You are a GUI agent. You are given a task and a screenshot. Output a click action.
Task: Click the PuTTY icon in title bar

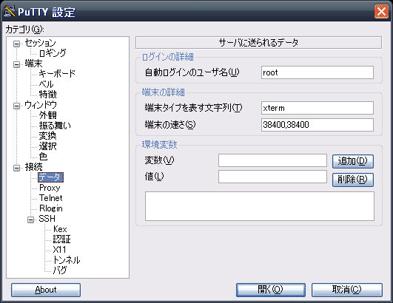pyautogui.click(x=10, y=11)
